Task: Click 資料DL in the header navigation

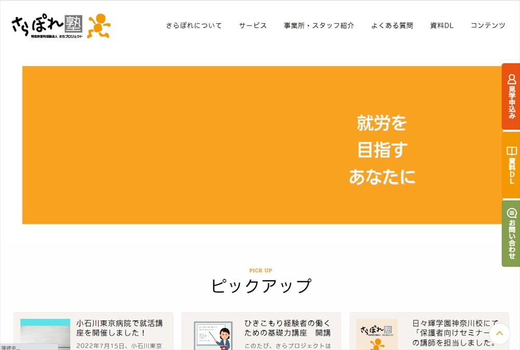Action: (441, 25)
